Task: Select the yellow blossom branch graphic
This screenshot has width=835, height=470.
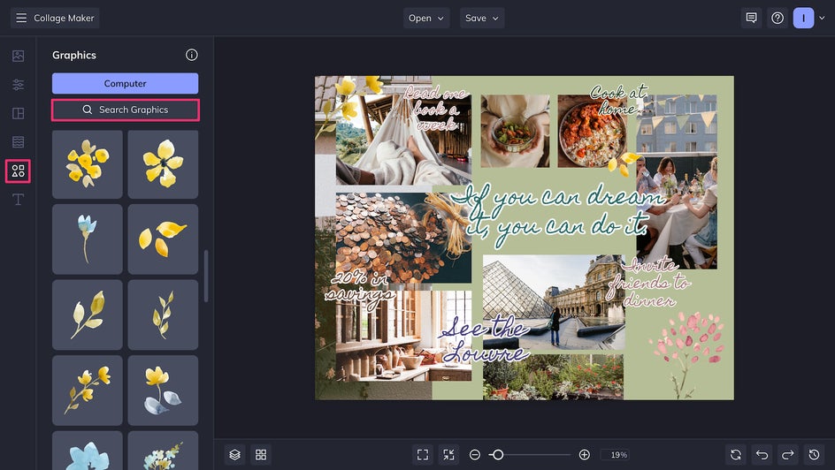Action: point(88,390)
